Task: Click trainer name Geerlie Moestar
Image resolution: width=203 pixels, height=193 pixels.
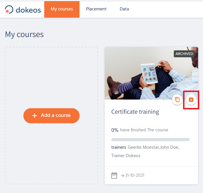Action: 143,147
